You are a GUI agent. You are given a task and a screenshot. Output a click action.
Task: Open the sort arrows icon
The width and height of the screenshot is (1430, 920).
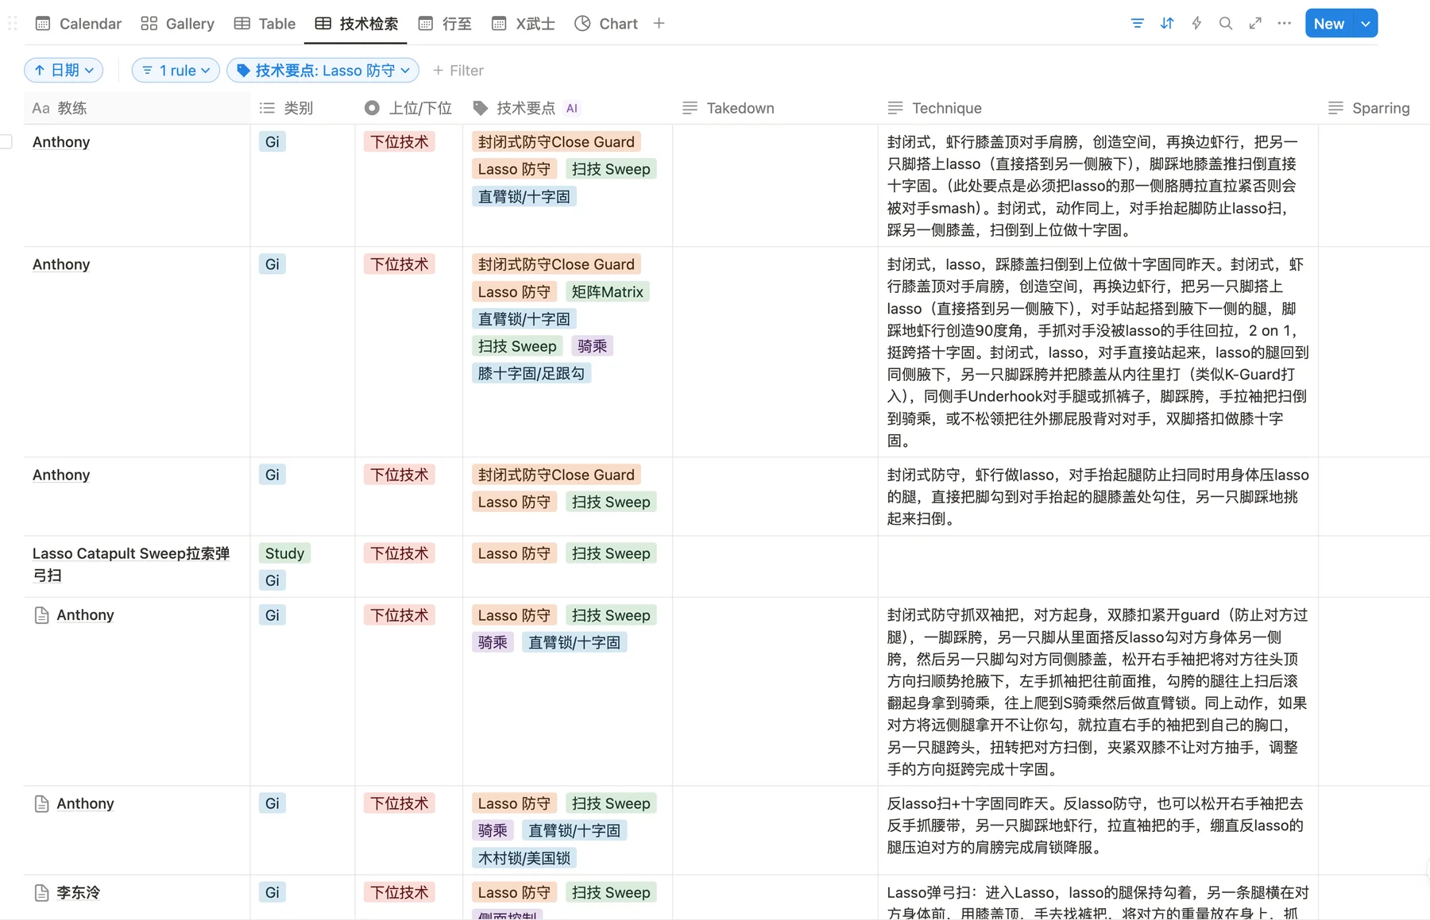(1166, 24)
